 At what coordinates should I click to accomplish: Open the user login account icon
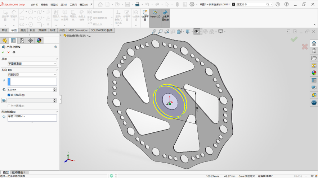(x=278, y=4)
